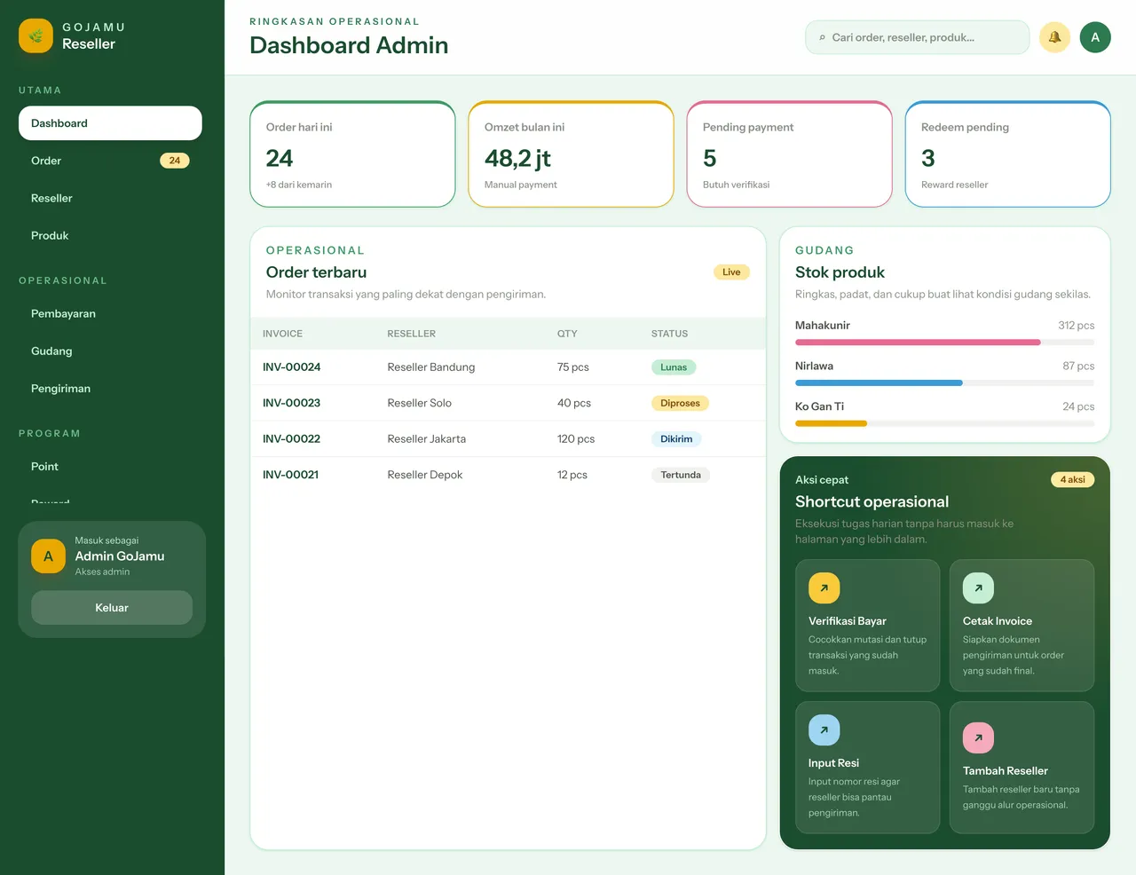This screenshot has height=875, width=1136.
Task: Open the user avatar A in header
Action: tap(1095, 37)
